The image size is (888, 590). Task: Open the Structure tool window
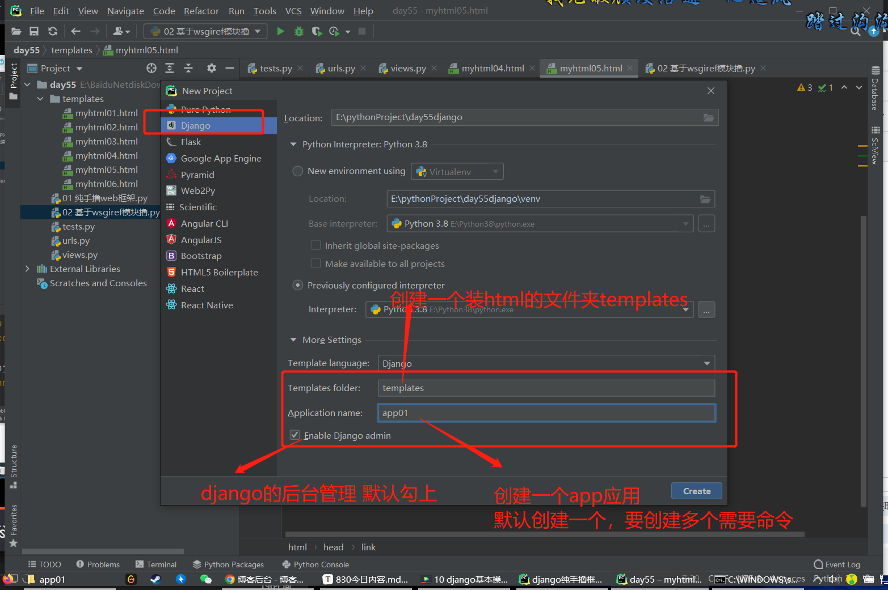[x=14, y=466]
